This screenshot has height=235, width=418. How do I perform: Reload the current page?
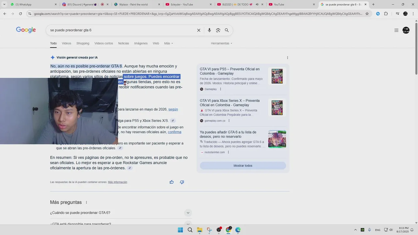click(20, 14)
